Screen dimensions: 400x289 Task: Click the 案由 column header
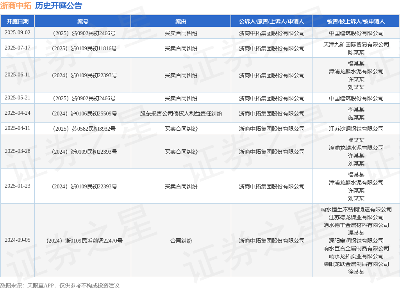point(181,21)
